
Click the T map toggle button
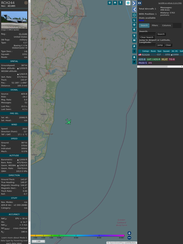[120, 3]
